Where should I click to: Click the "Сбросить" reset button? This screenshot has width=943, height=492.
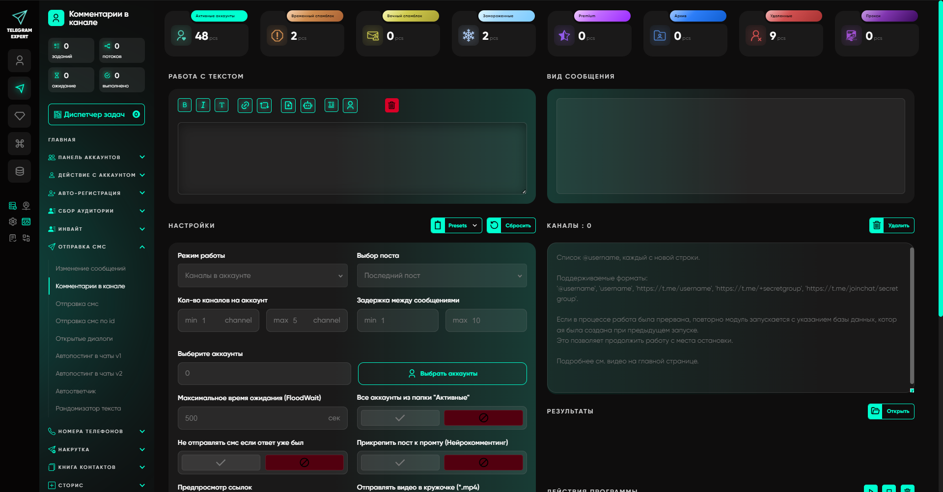tap(511, 225)
